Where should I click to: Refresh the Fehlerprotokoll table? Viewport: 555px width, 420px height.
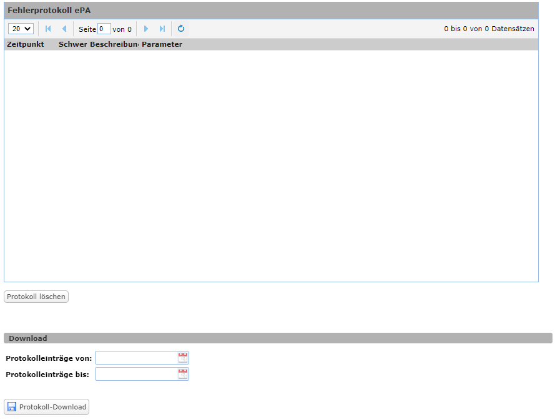tap(181, 29)
